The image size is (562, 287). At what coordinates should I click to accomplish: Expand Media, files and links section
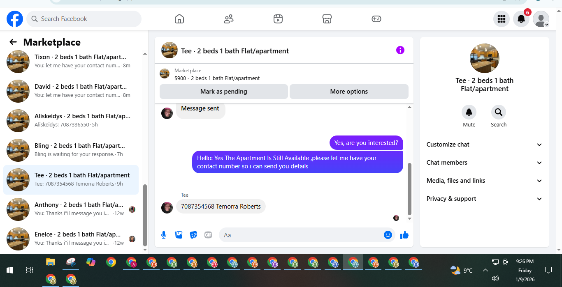484,181
